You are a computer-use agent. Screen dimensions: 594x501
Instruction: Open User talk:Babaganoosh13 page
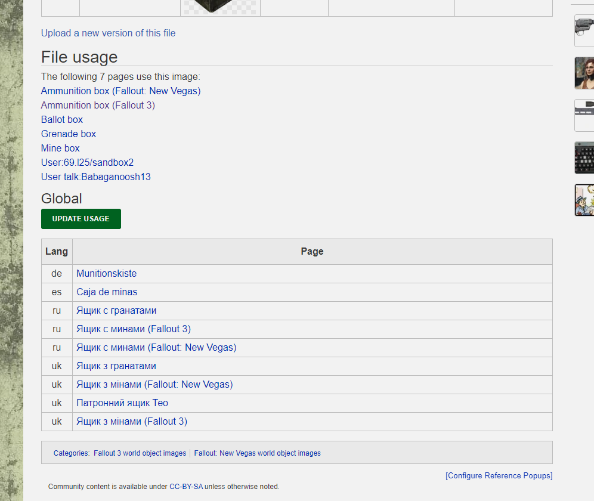(x=96, y=177)
